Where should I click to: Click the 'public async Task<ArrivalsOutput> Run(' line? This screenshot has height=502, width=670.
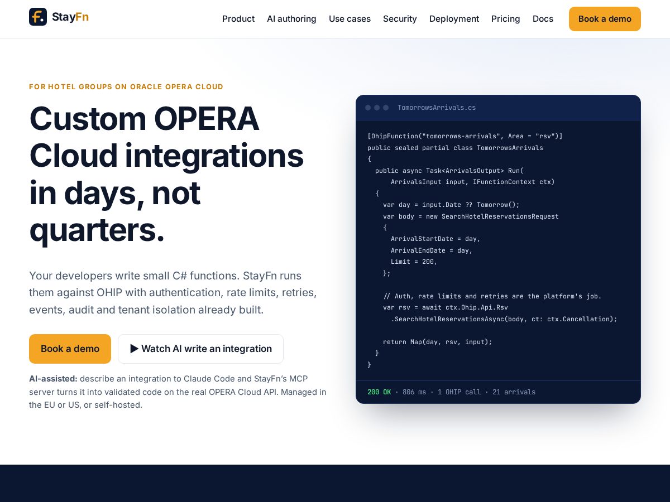(x=449, y=171)
